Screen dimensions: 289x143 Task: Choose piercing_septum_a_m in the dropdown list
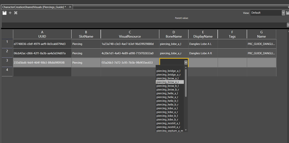pos(170,131)
